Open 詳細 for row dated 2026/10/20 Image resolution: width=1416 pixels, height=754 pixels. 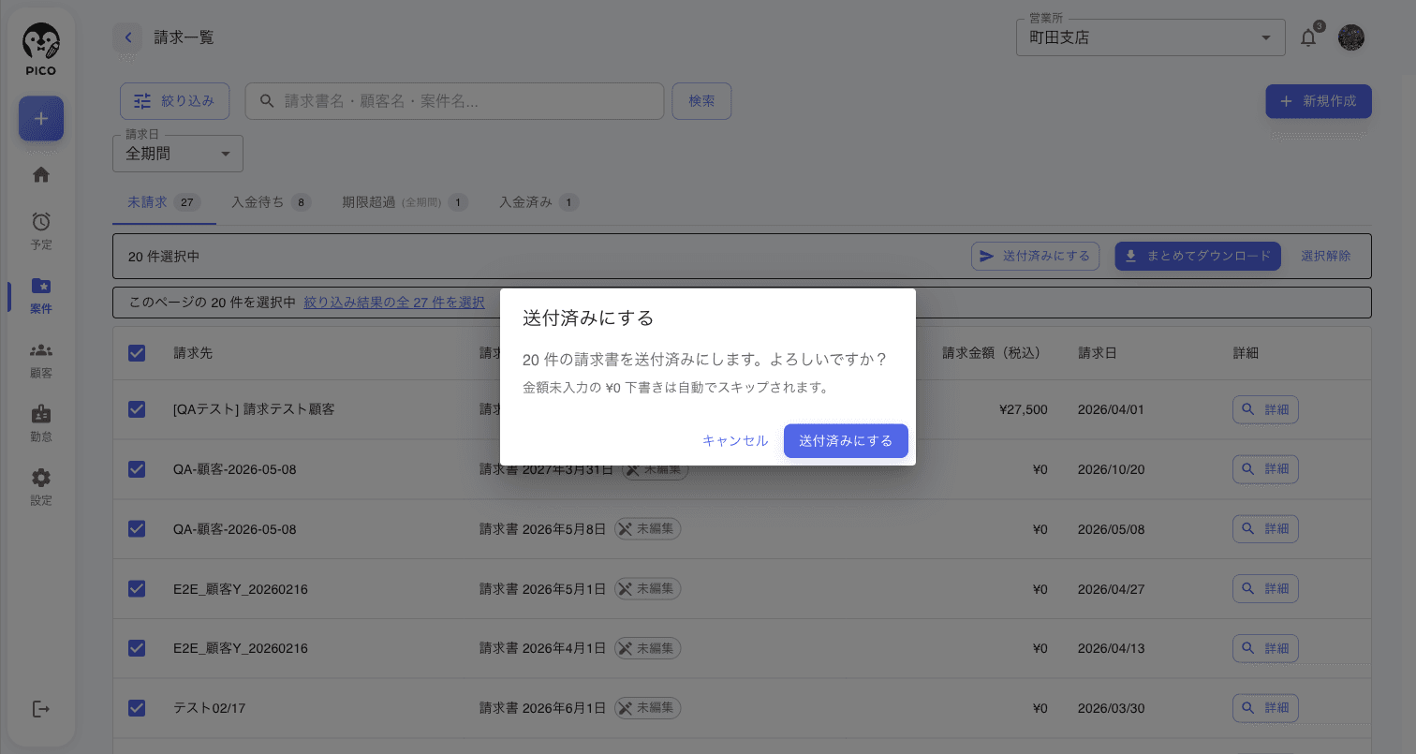pyautogui.click(x=1265, y=469)
